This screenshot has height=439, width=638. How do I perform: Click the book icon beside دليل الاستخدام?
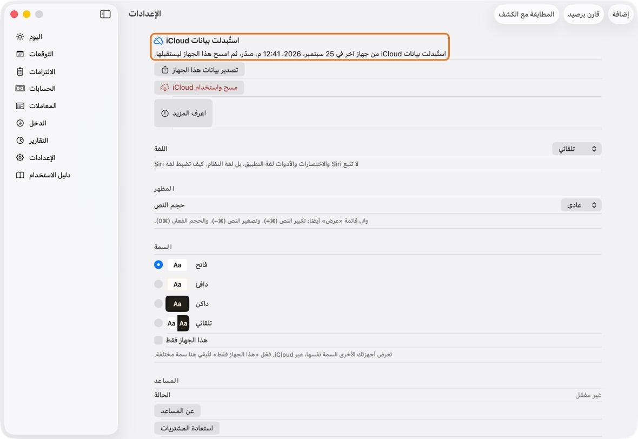click(20, 175)
